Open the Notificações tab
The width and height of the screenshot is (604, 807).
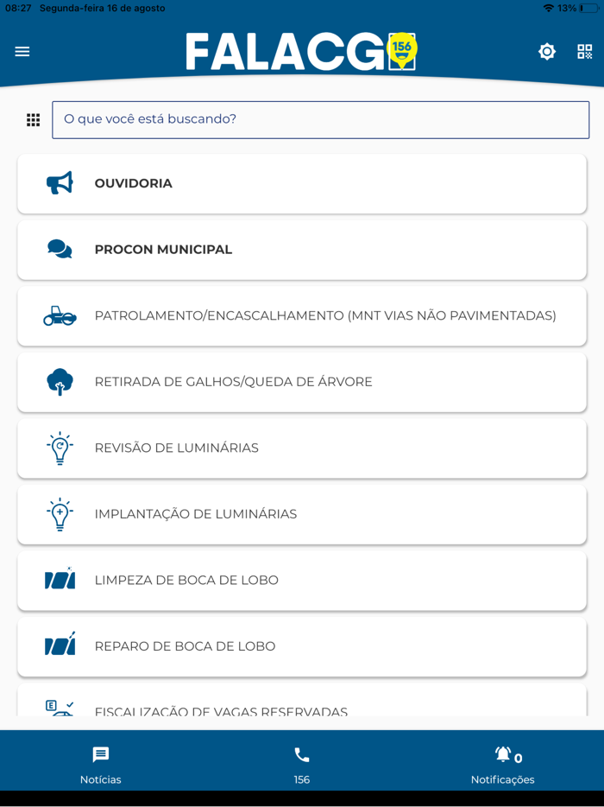pyautogui.click(x=502, y=765)
